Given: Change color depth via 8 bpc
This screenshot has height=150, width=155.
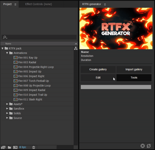Looking at the screenshot, I should (23, 147).
